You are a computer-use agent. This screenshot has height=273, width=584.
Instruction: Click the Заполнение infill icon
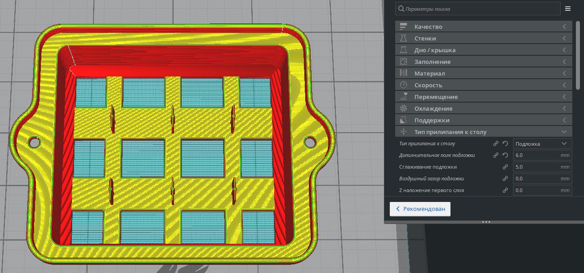click(x=403, y=62)
